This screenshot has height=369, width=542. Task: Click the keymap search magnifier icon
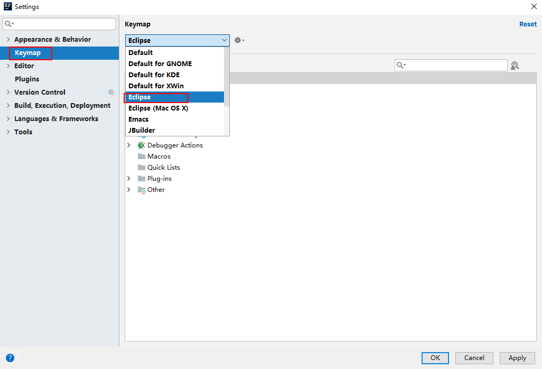point(401,65)
